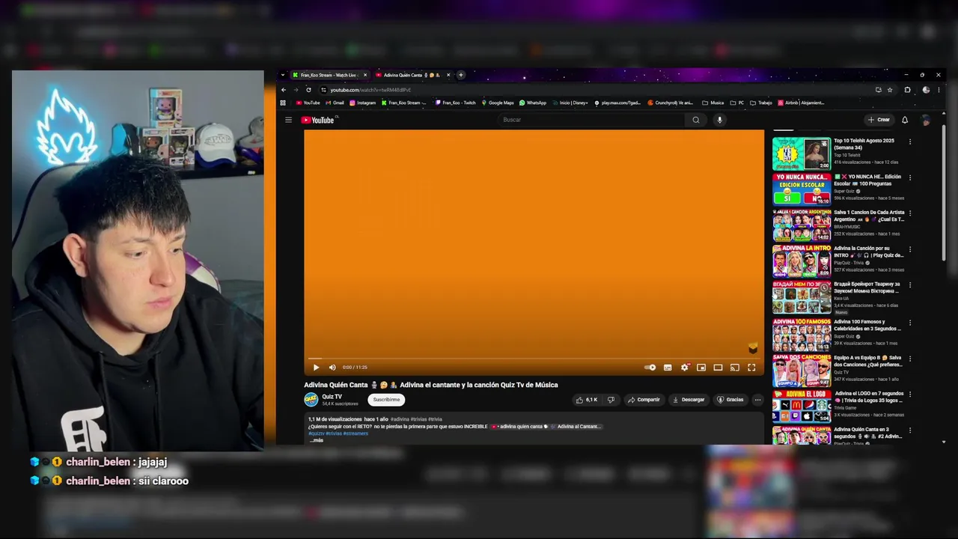Screen dimensions: 958x539
Task: Open the Adivina el LOGO video thumbnail
Action: tap(802, 406)
